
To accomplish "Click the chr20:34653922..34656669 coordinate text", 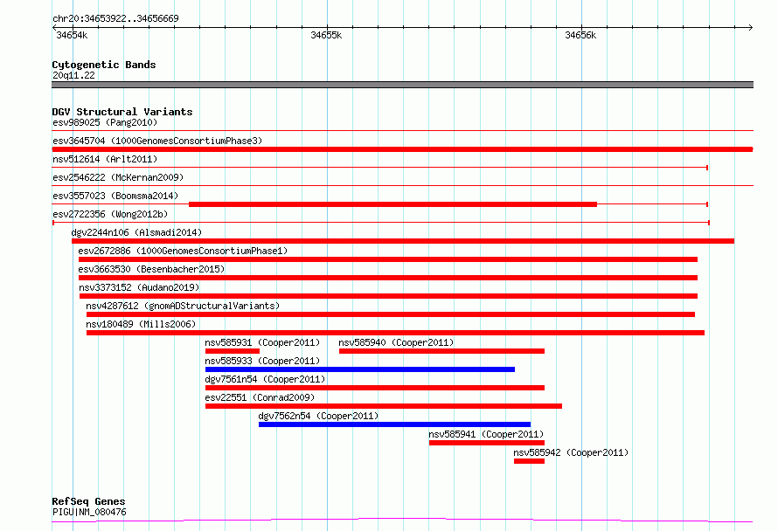I will pyautogui.click(x=115, y=18).
